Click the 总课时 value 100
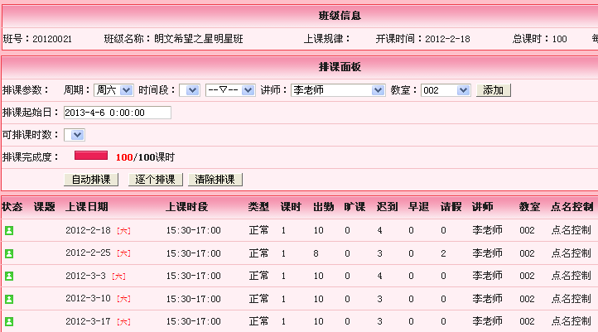The image size is (598, 332). coord(559,39)
